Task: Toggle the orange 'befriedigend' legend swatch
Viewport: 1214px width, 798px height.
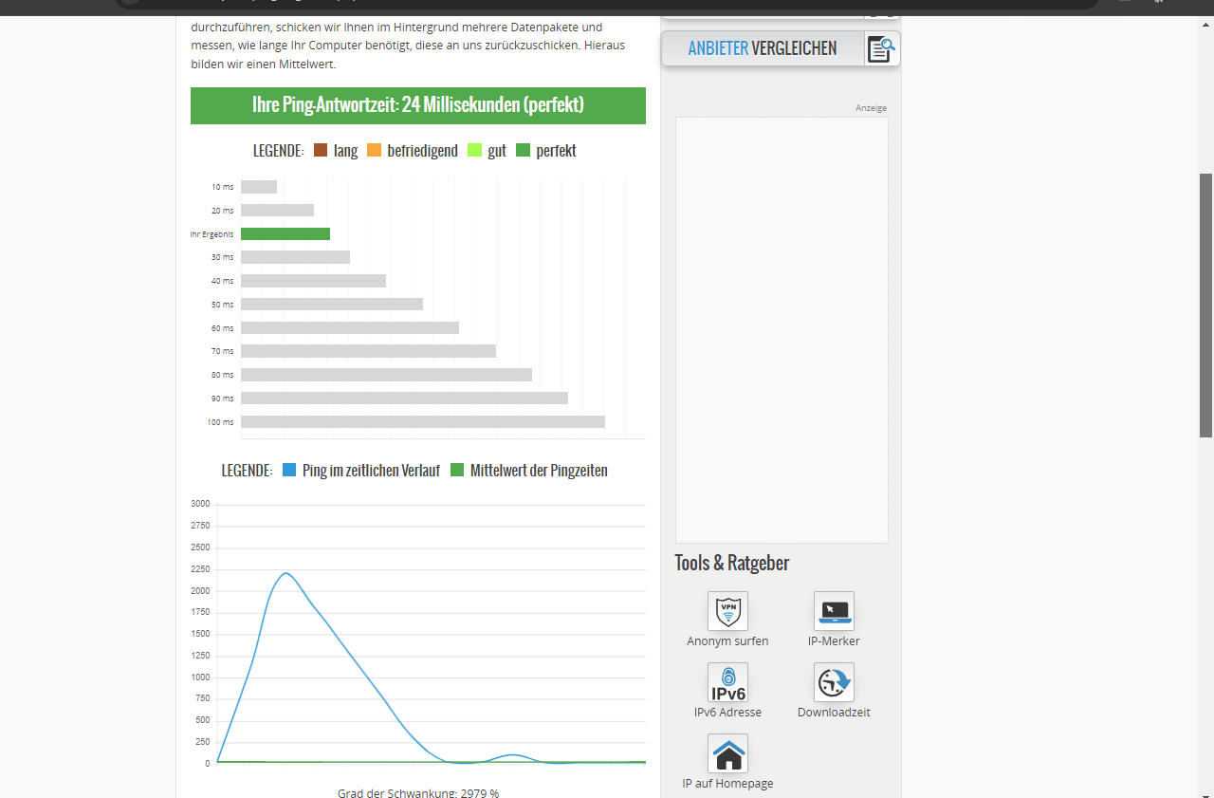Action: [374, 150]
